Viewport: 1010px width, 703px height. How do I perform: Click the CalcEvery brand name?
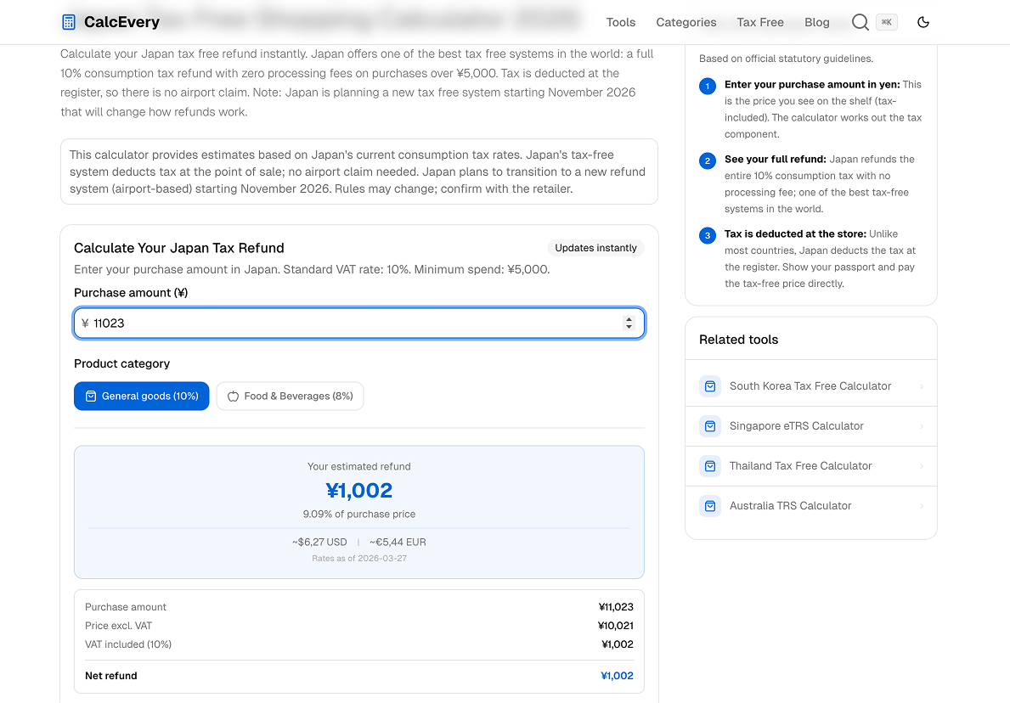tap(121, 22)
